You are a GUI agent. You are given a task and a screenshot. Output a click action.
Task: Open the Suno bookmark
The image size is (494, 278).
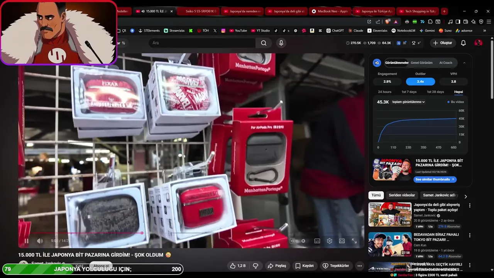pos(445,31)
